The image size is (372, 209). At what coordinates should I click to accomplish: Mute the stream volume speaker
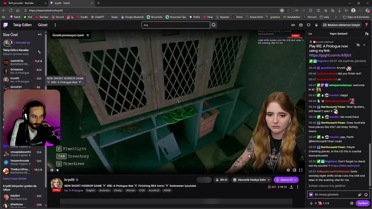point(58,170)
